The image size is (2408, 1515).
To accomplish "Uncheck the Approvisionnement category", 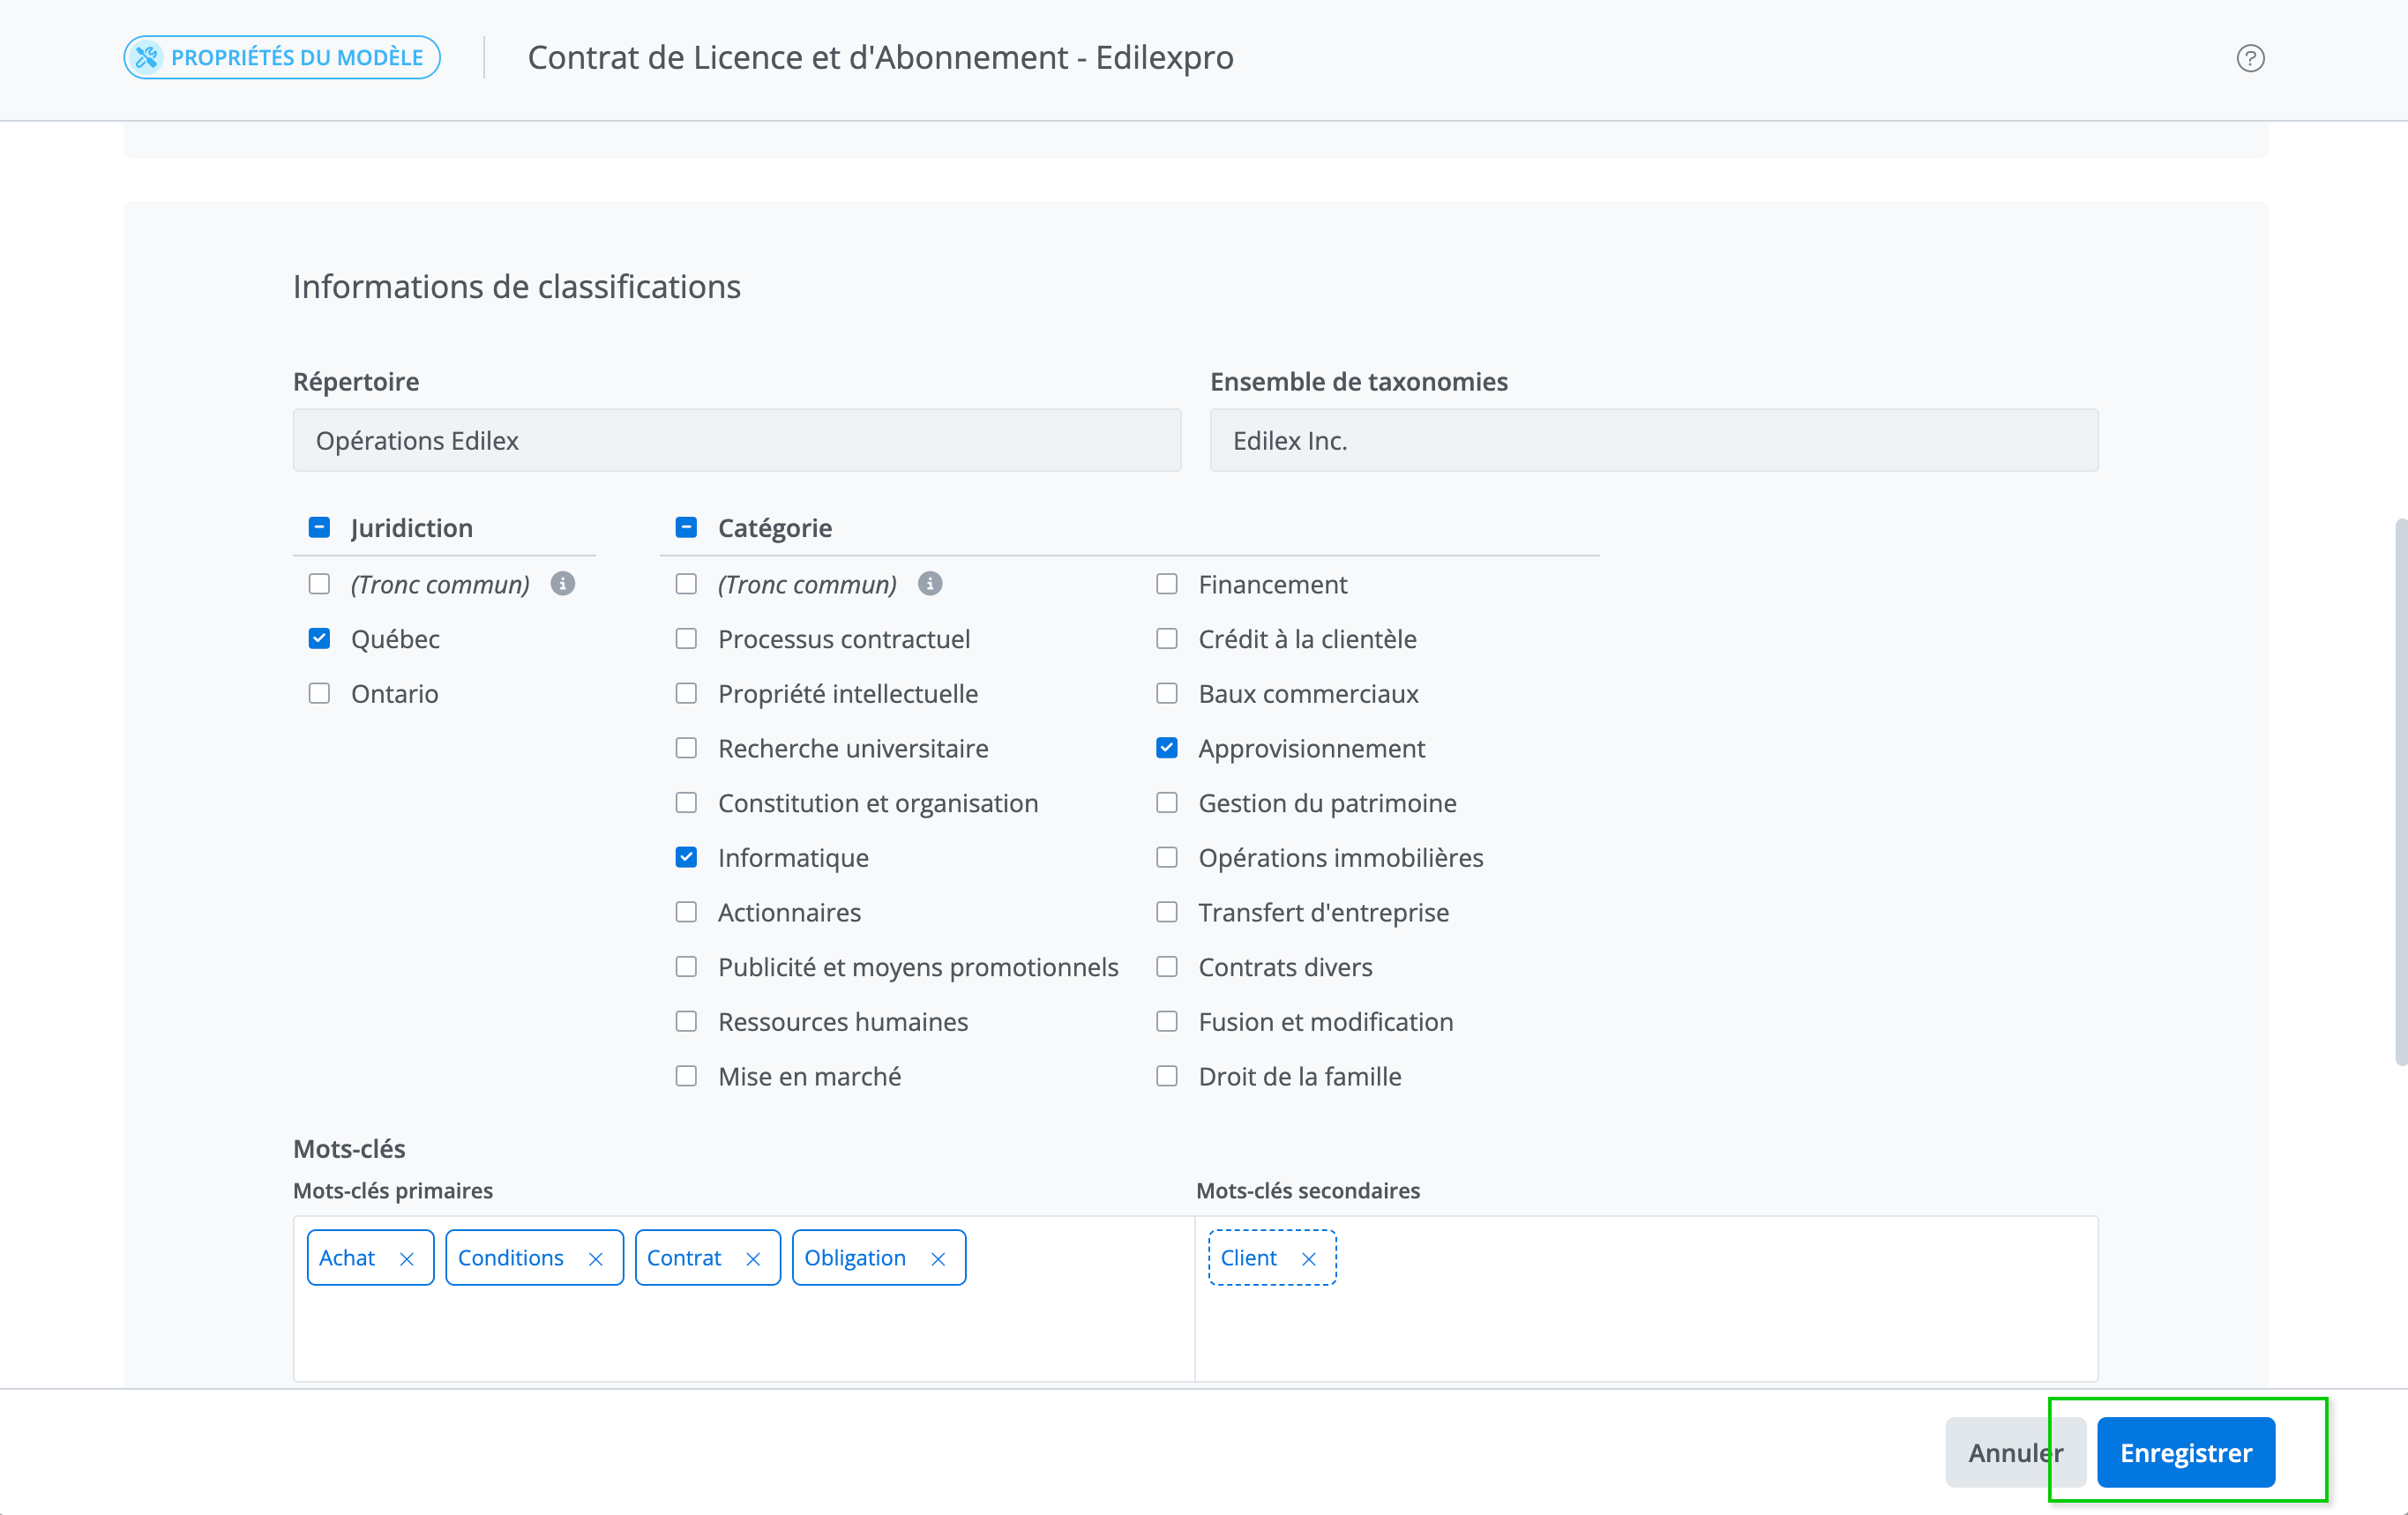I will [x=1166, y=748].
